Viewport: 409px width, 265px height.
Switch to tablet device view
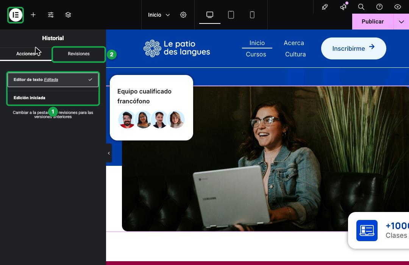[231, 15]
